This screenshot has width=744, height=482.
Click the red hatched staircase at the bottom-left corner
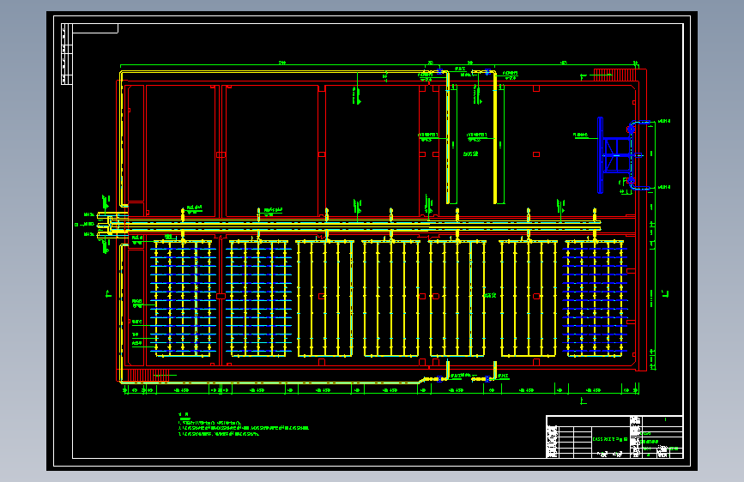tap(148, 376)
